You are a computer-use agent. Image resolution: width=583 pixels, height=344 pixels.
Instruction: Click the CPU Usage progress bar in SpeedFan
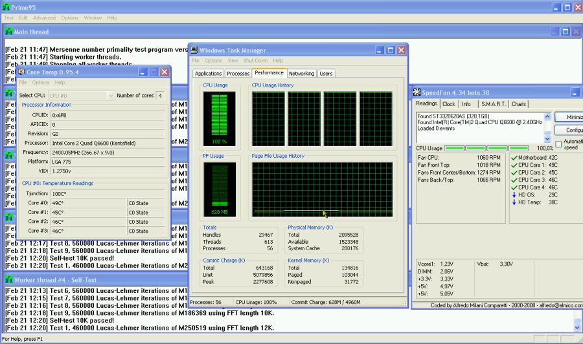486,148
